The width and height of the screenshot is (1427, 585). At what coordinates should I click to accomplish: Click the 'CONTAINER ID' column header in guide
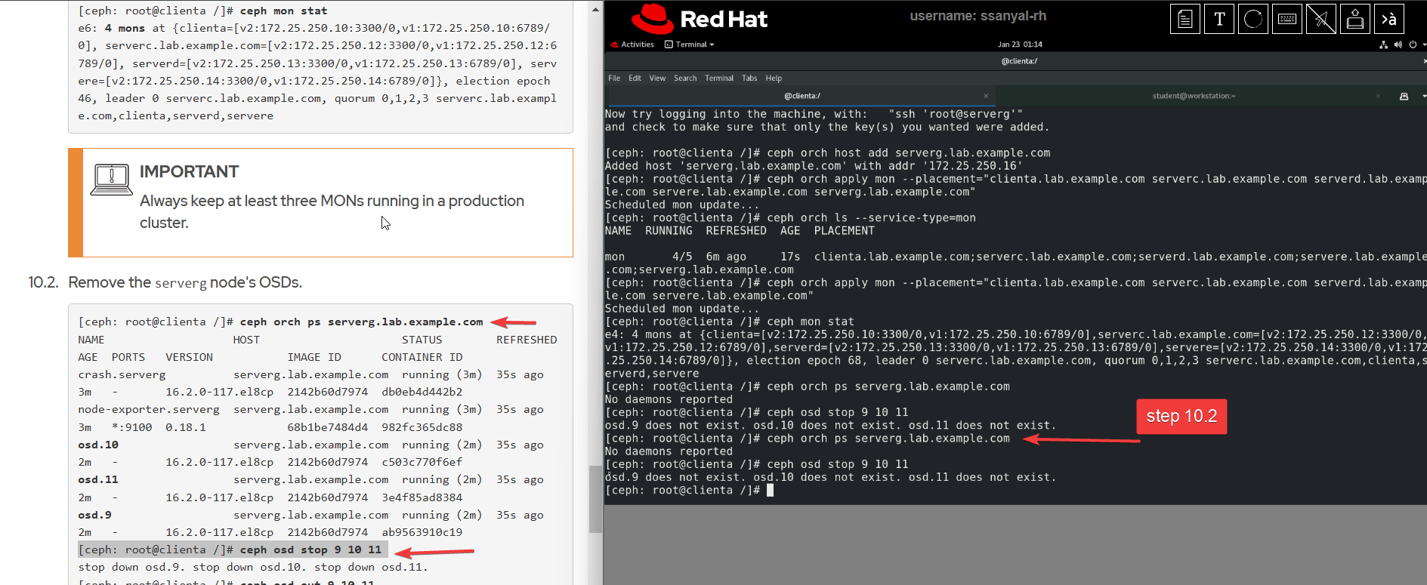[422, 358]
